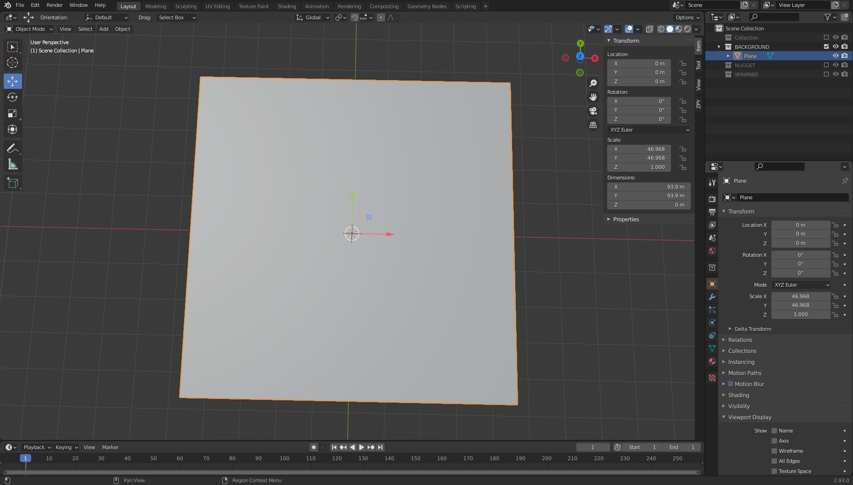Screen dimensions: 853x485
Task: Open the Material properties tab
Action: tap(712, 361)
